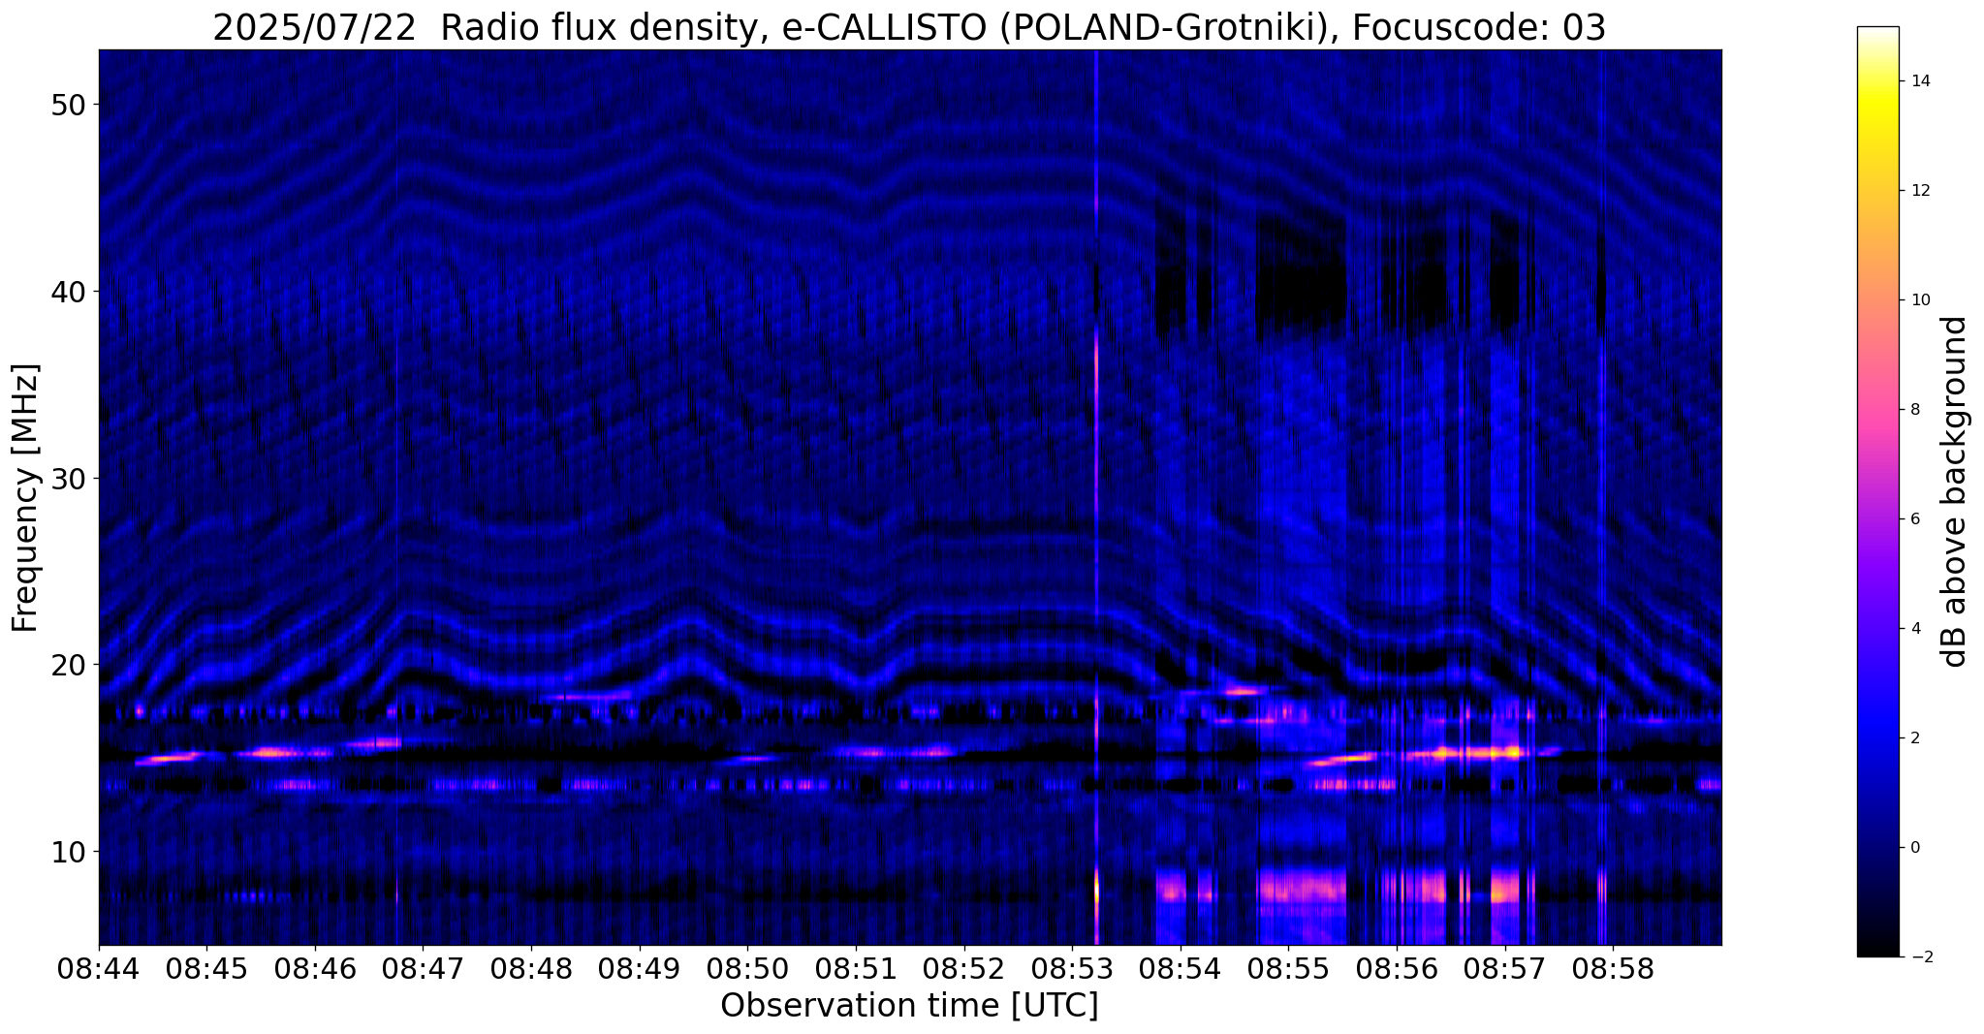Click the 08:53 time tick label

(1072, 969)
